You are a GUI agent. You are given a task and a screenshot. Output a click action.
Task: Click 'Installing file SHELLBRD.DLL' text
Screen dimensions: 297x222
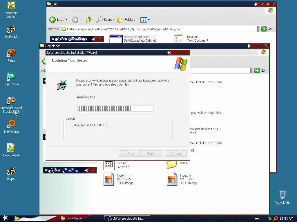point(89,125)
